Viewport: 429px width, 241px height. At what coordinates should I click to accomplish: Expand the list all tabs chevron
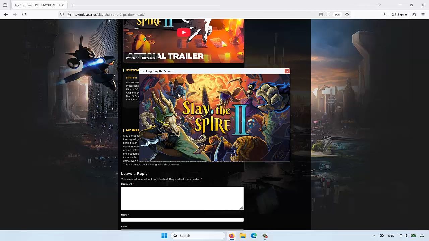pos(379,5)
